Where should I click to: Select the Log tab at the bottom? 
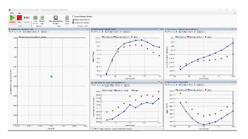(x=94, y=129)
